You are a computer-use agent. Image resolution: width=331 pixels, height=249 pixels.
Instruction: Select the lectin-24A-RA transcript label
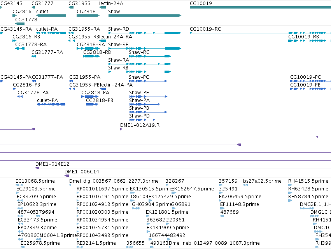point(116,36)
